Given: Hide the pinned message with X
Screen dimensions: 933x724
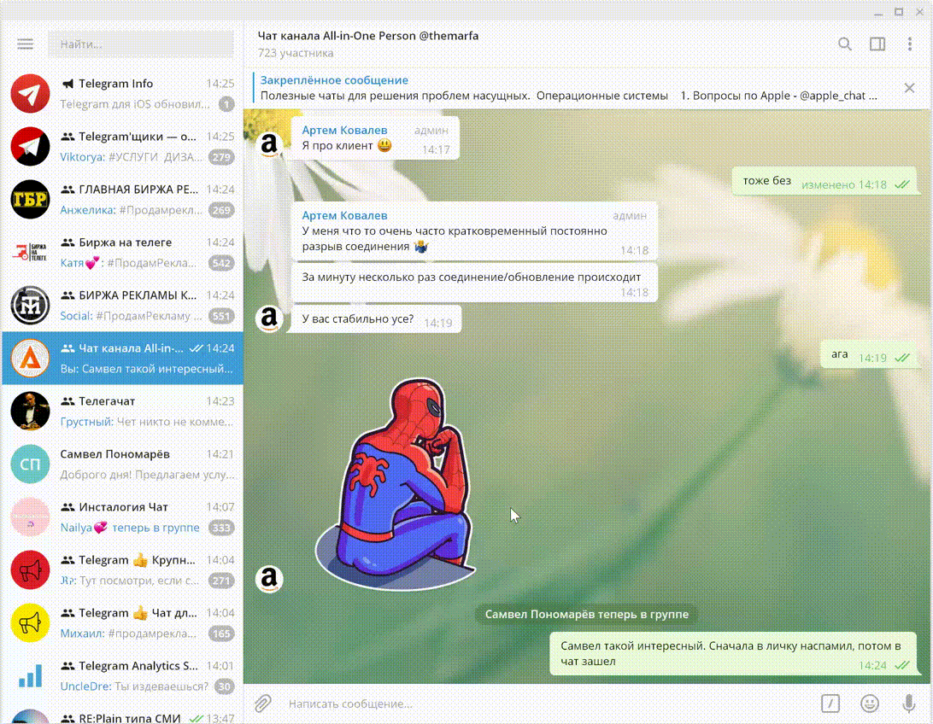Looking at the screenshot, I should [x=909, y=88].
